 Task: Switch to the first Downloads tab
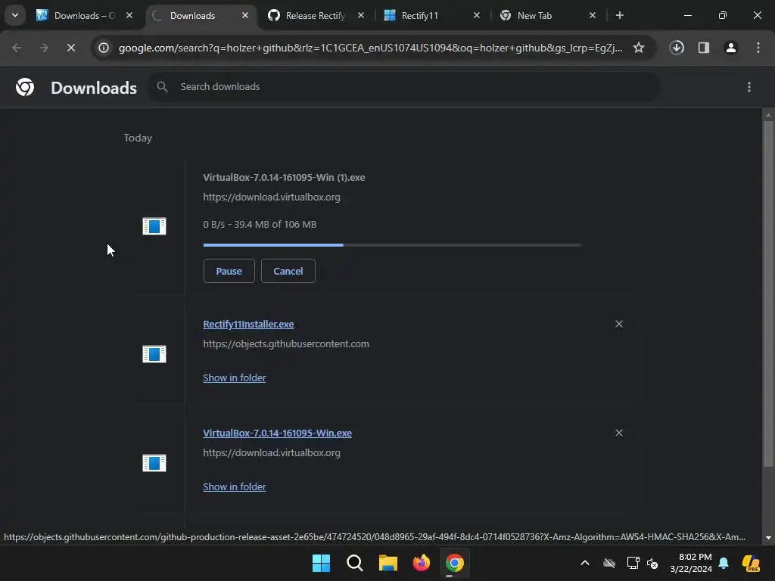pos(85,15)
